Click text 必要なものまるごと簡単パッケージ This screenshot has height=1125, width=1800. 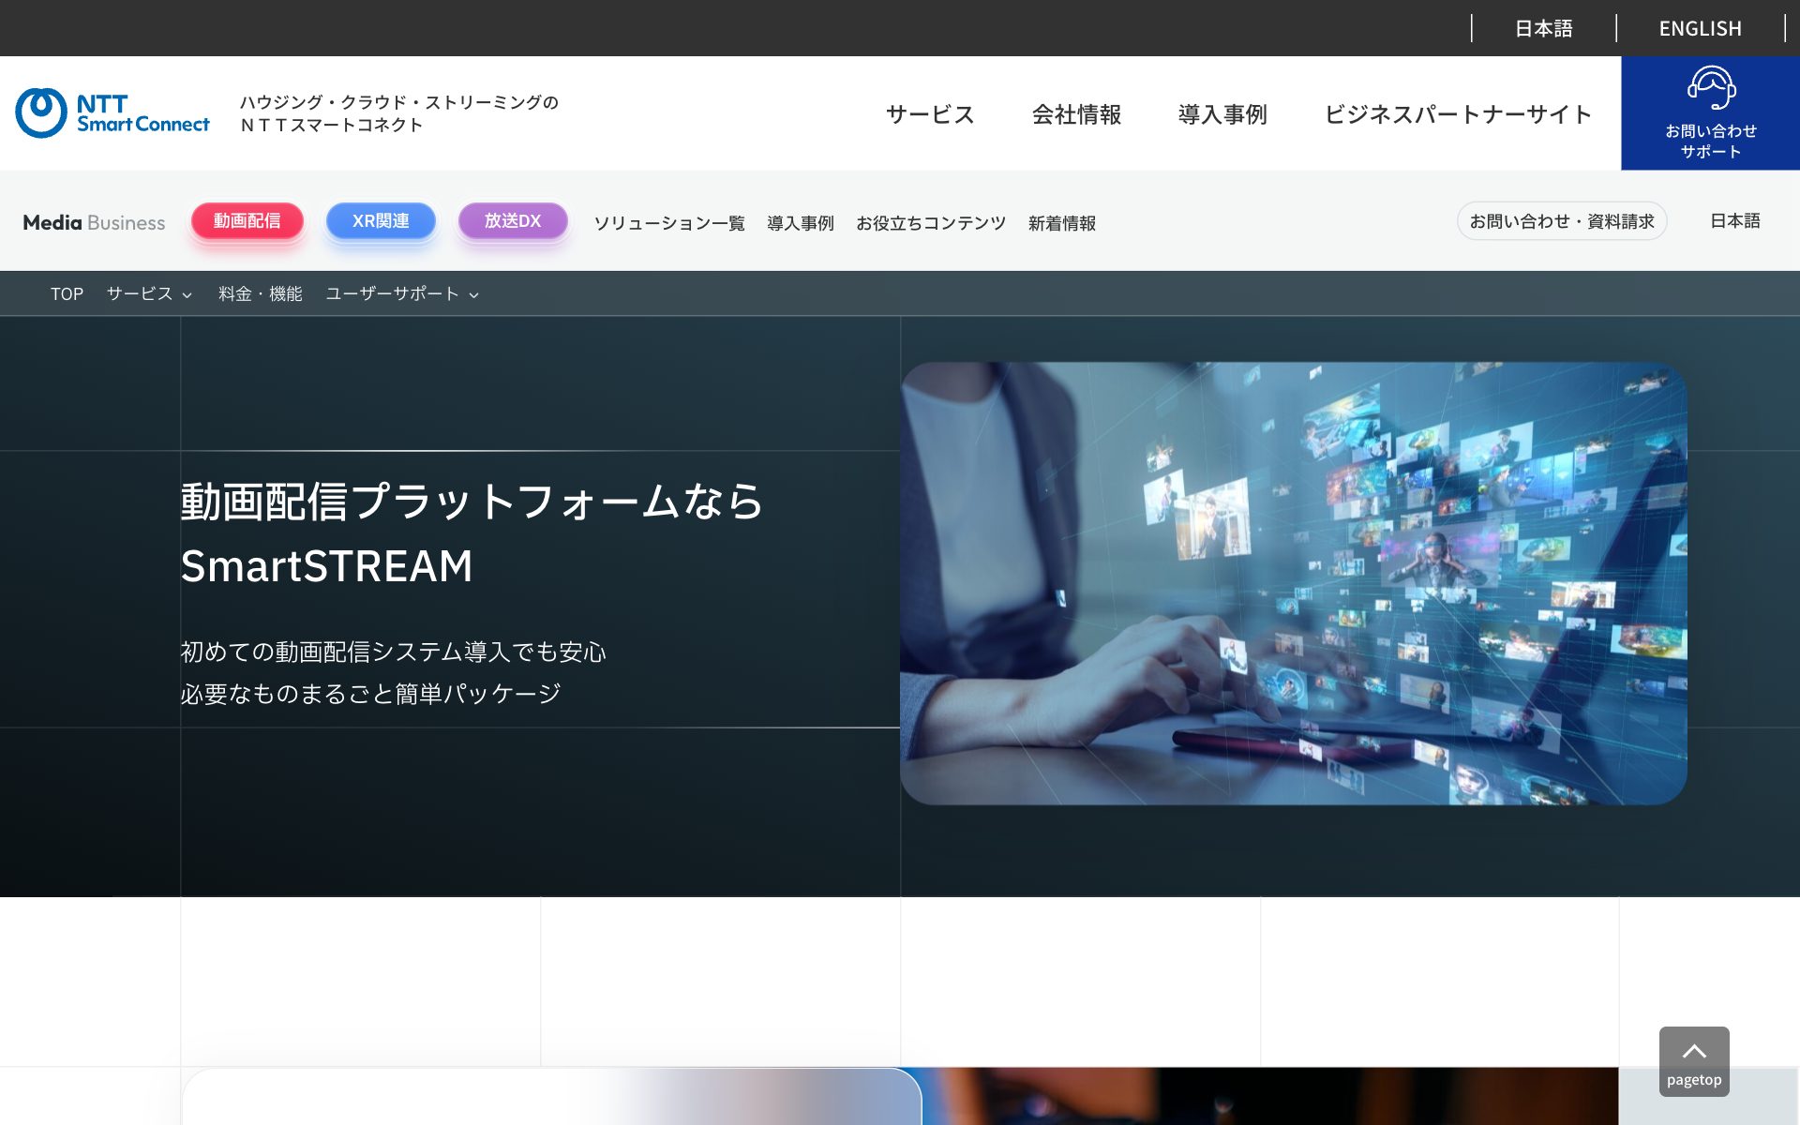[x=370, y=694]
